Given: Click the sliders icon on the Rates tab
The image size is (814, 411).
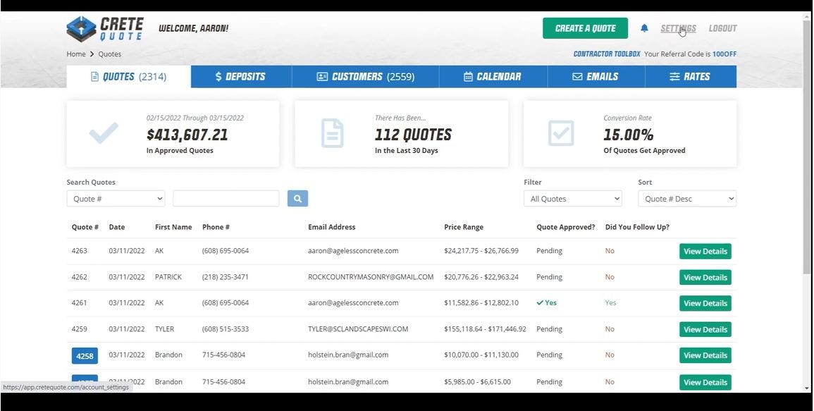Looking at the screenshot, I should pos(674,76).
